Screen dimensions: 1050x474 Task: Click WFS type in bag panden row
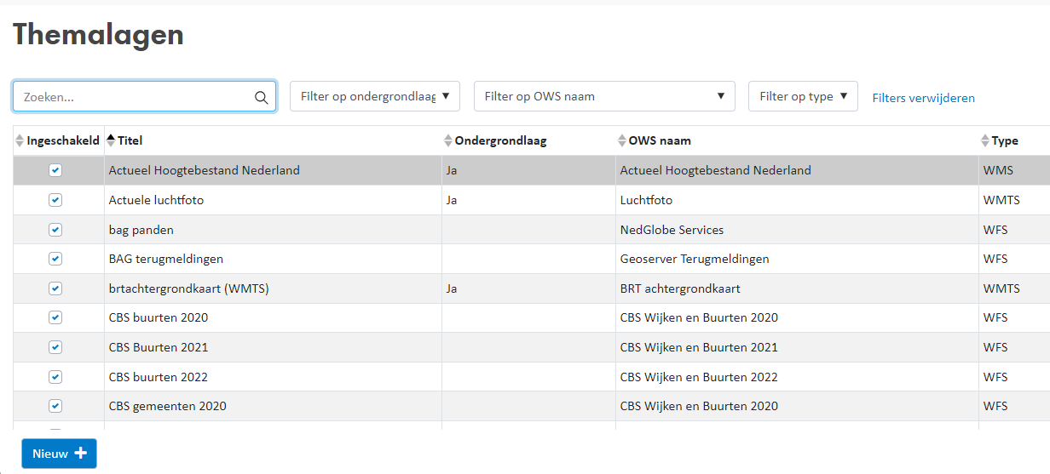click(x=995, y=230)
